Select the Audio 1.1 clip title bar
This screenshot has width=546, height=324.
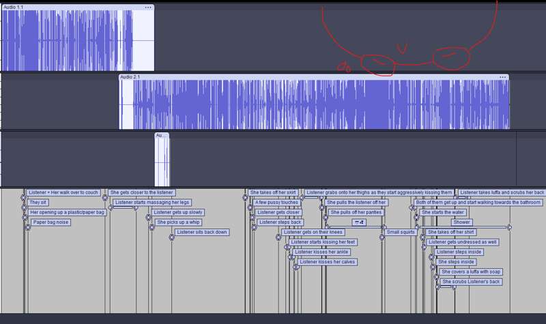68,7
